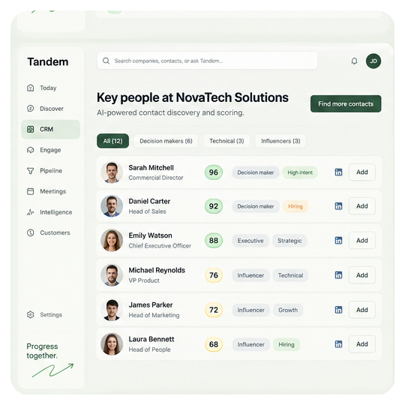Add Emily Watson to contacts
Image resolution: width=405 pixels, height=405 pixels.
[361, 240]
